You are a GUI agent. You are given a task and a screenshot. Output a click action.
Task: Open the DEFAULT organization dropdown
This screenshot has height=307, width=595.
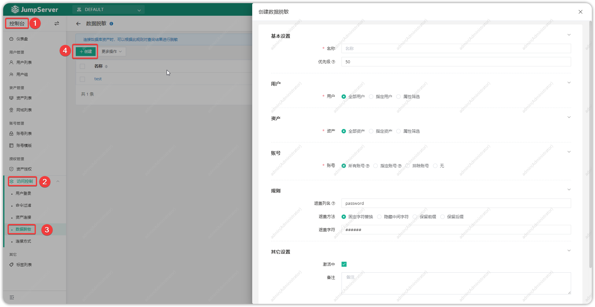108,9
